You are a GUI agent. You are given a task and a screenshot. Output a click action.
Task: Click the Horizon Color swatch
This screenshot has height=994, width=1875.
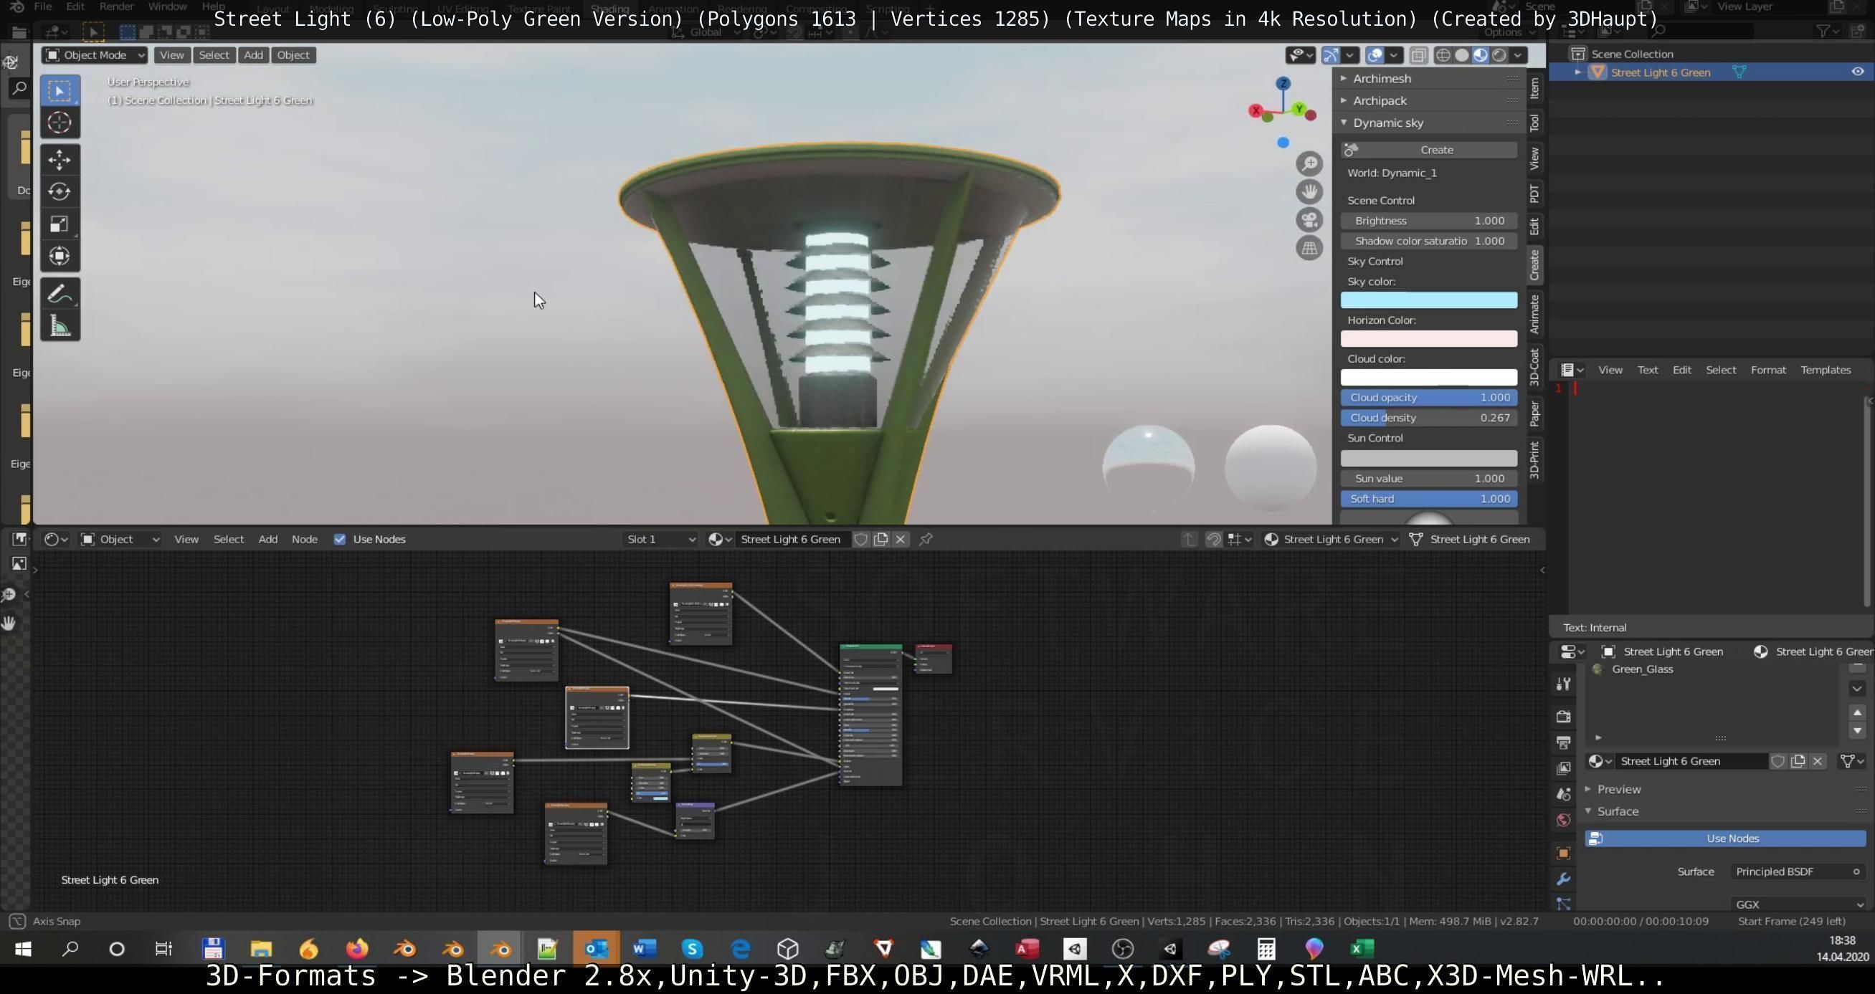coord(1429,338)
